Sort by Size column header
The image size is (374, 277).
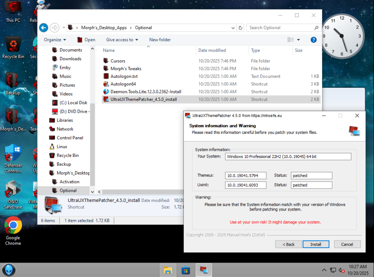click(x=299, y=50)
